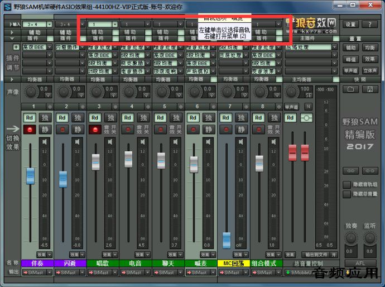This screenshot has height=287, width=385.
Task: Click the 单声道 button in right panel
Action: [350, 70]
